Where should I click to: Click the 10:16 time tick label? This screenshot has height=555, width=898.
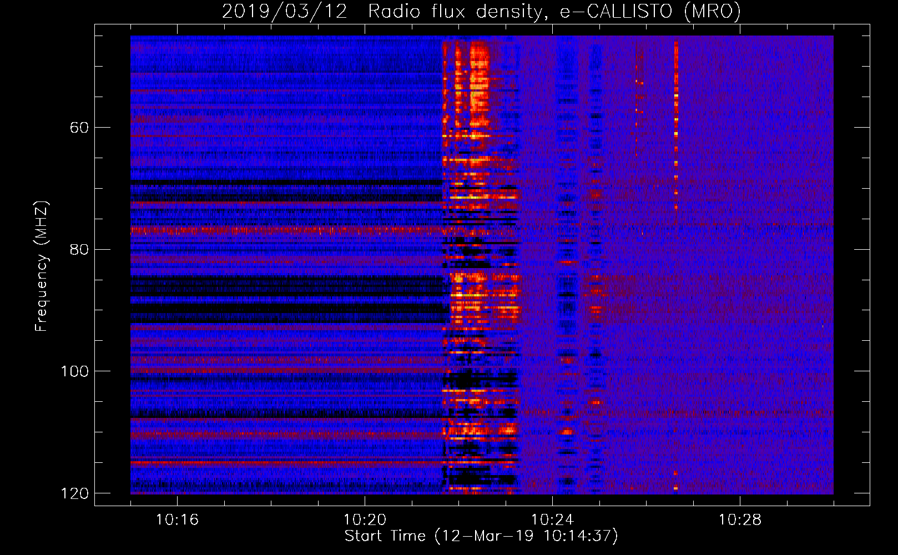[177, 519]
